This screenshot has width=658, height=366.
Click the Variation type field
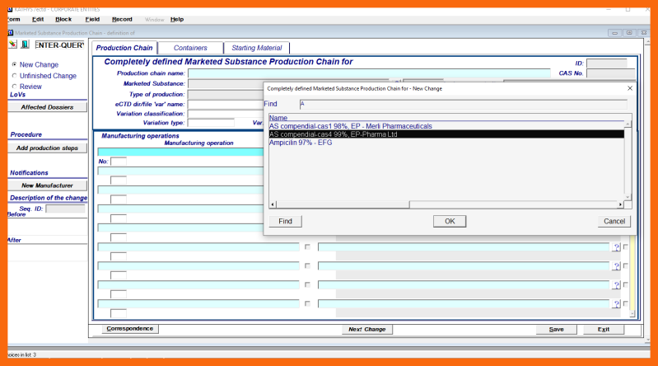(x=211, y=123)
